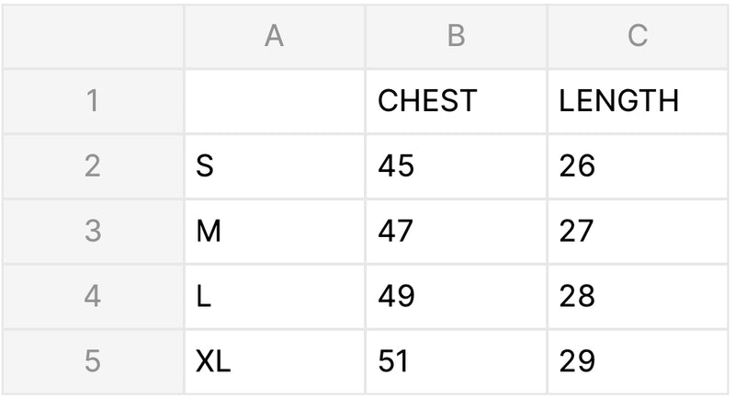
Task: Select the cell containing S
Action: coord(274,166)
